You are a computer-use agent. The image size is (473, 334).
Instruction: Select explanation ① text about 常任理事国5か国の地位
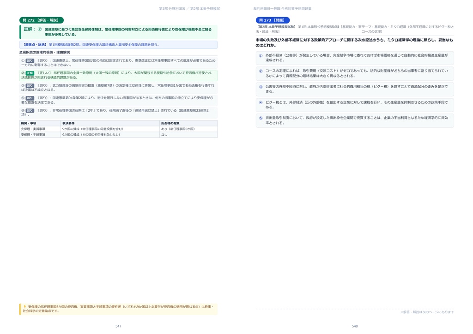[118, 63]
